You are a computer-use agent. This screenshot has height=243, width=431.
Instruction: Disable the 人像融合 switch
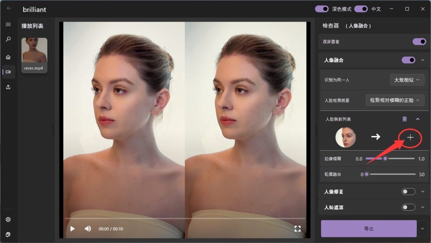coord(408,60)
